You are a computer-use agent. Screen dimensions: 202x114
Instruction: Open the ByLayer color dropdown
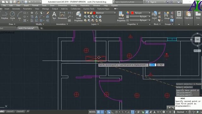coord(150,13)
